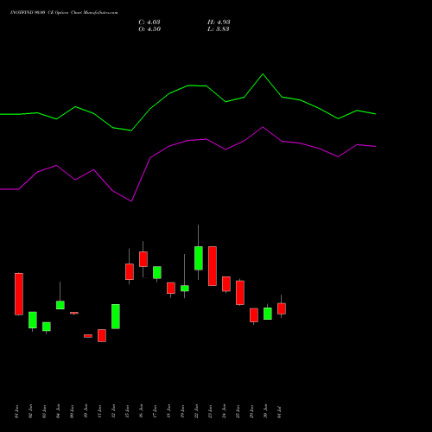Click the '17 Jun' date axis label

pos(155,411)
